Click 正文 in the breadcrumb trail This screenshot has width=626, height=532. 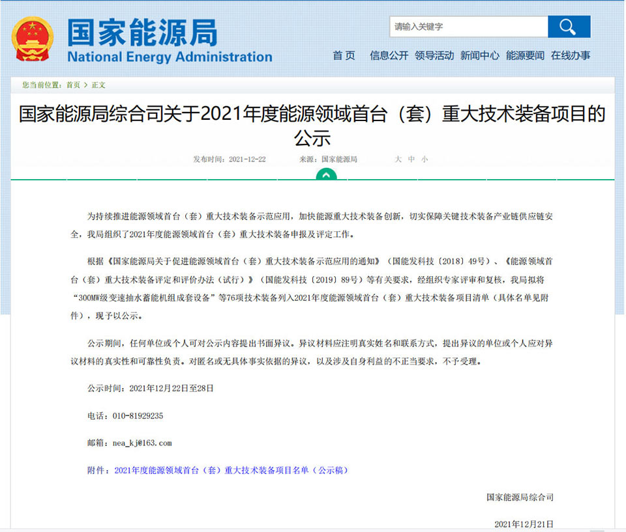[98, 85]
